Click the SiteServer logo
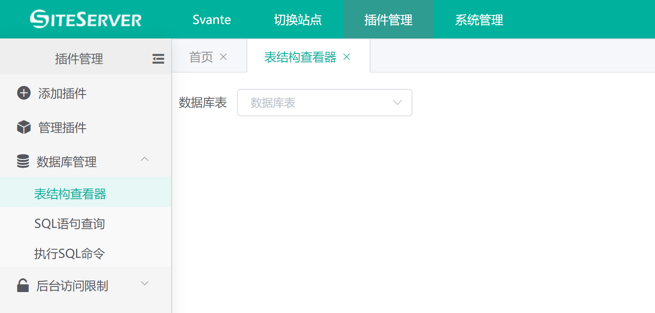 [86, 19]
